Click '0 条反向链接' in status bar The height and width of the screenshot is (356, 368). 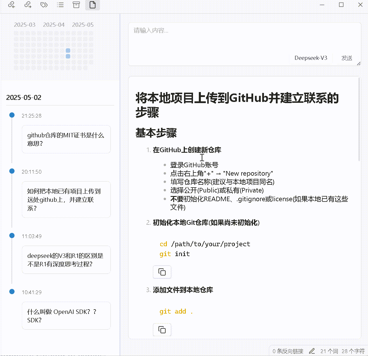288,351
